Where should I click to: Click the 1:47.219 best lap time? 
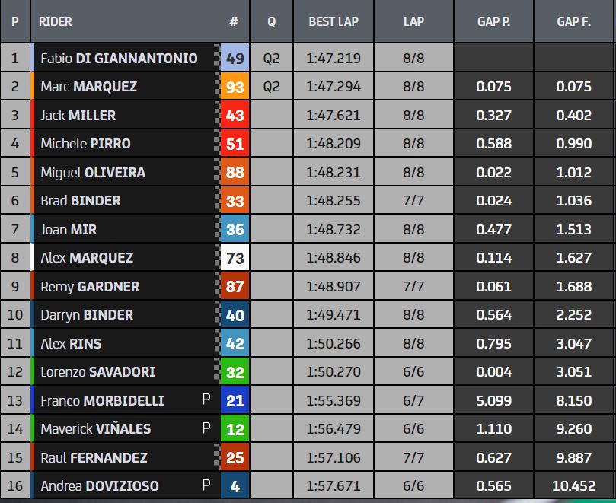click(x=334, y=59)
